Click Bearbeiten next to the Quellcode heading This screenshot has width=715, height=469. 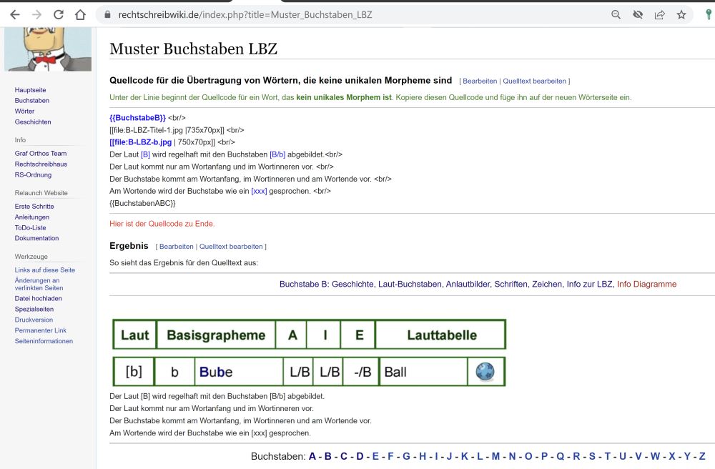(x=480, y=82)
